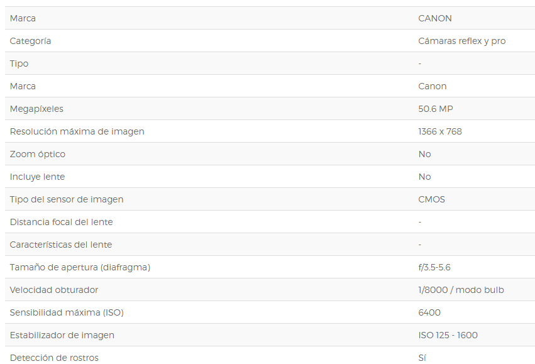
Task: Select the Categoría row label
Action: [x=30, y=41]
